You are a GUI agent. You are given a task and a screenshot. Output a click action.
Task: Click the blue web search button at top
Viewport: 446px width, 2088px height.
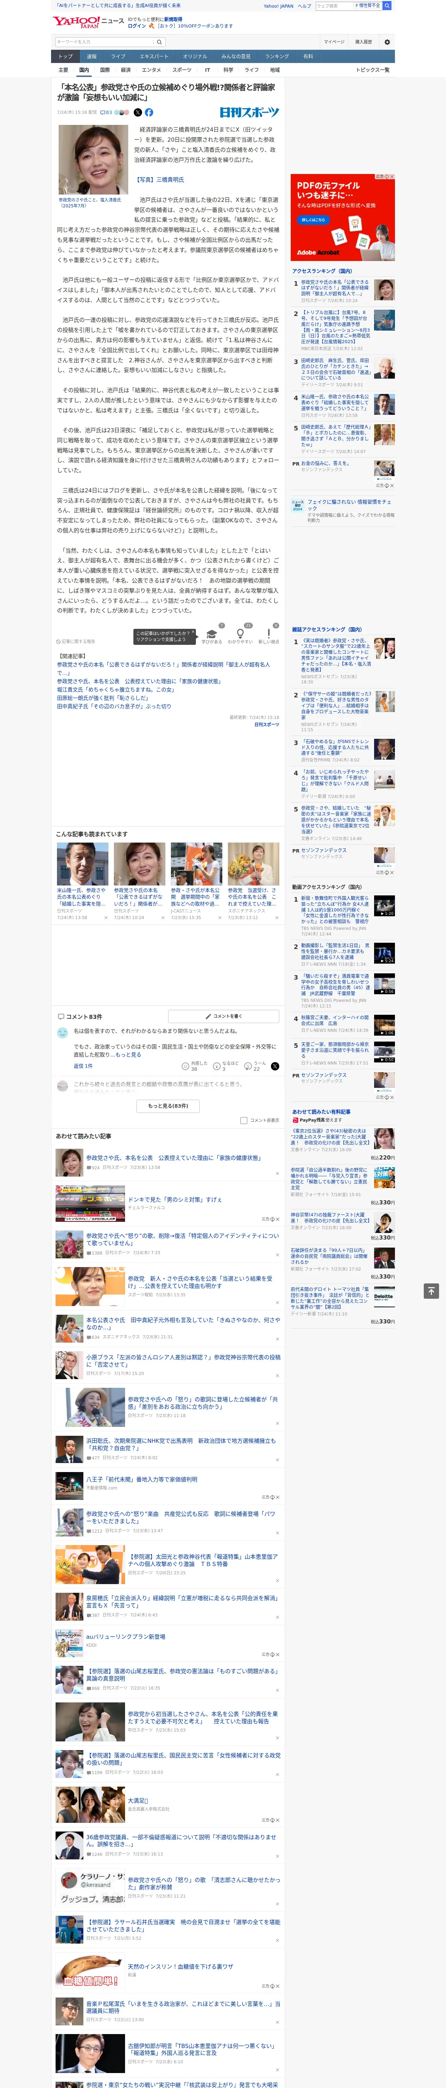pyautogui.click(x=387, y=6)
